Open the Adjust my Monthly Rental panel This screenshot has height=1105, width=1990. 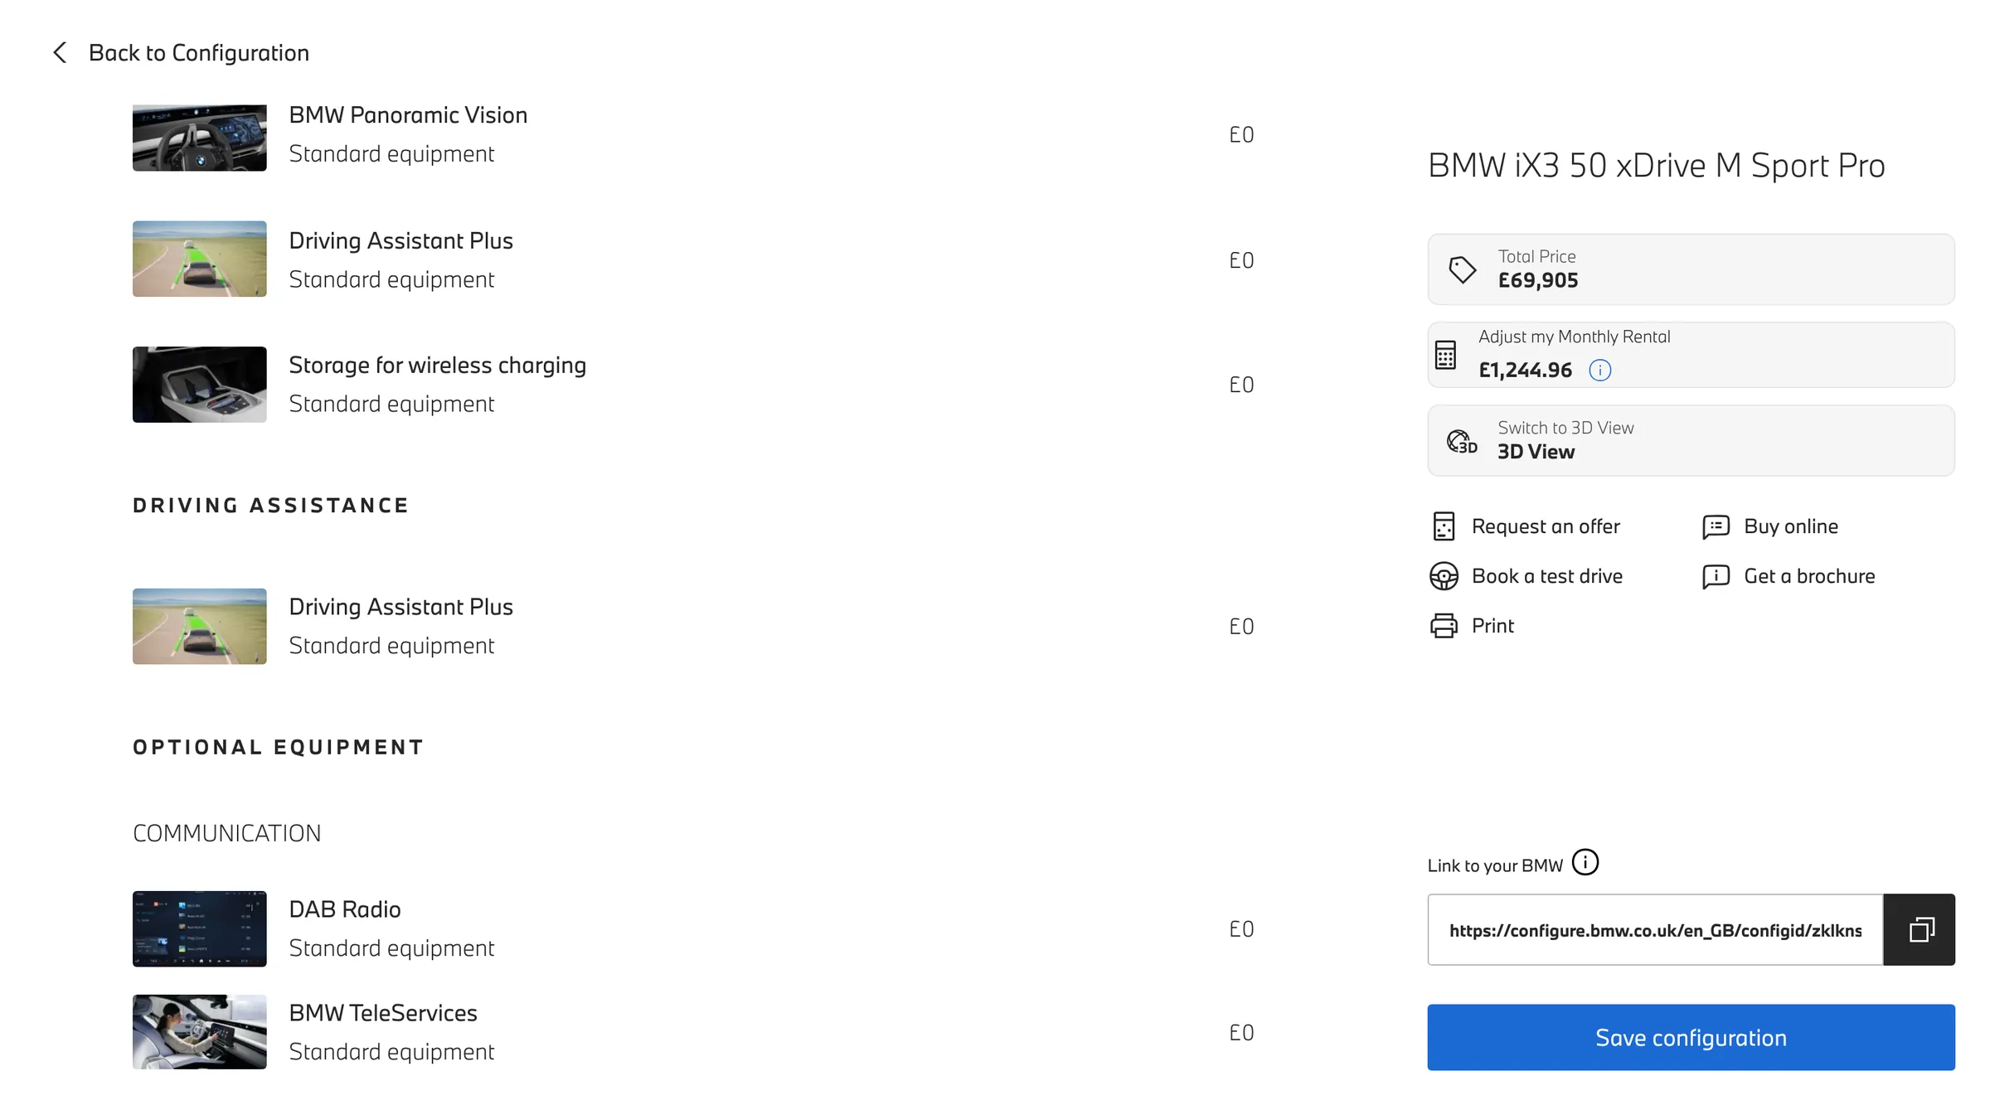(1691, 355)
